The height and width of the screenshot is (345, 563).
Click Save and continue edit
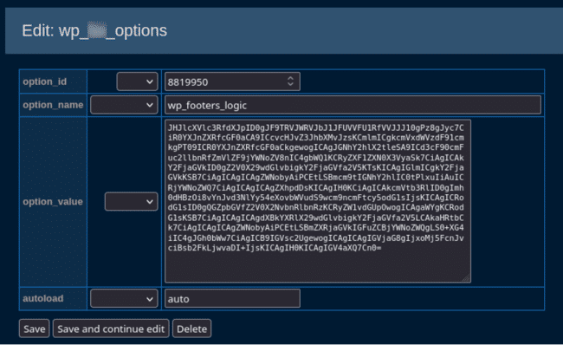point(111,329)
